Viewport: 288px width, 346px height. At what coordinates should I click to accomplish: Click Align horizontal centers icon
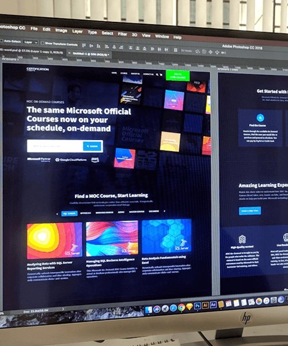[114, 47]
